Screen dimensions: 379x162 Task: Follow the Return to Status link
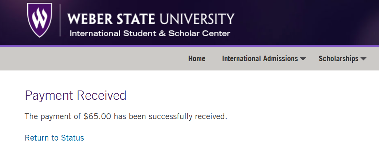pos(54,137)
